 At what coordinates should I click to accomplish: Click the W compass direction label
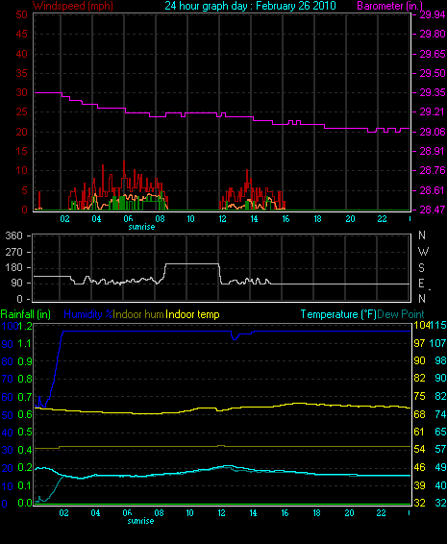423,251
